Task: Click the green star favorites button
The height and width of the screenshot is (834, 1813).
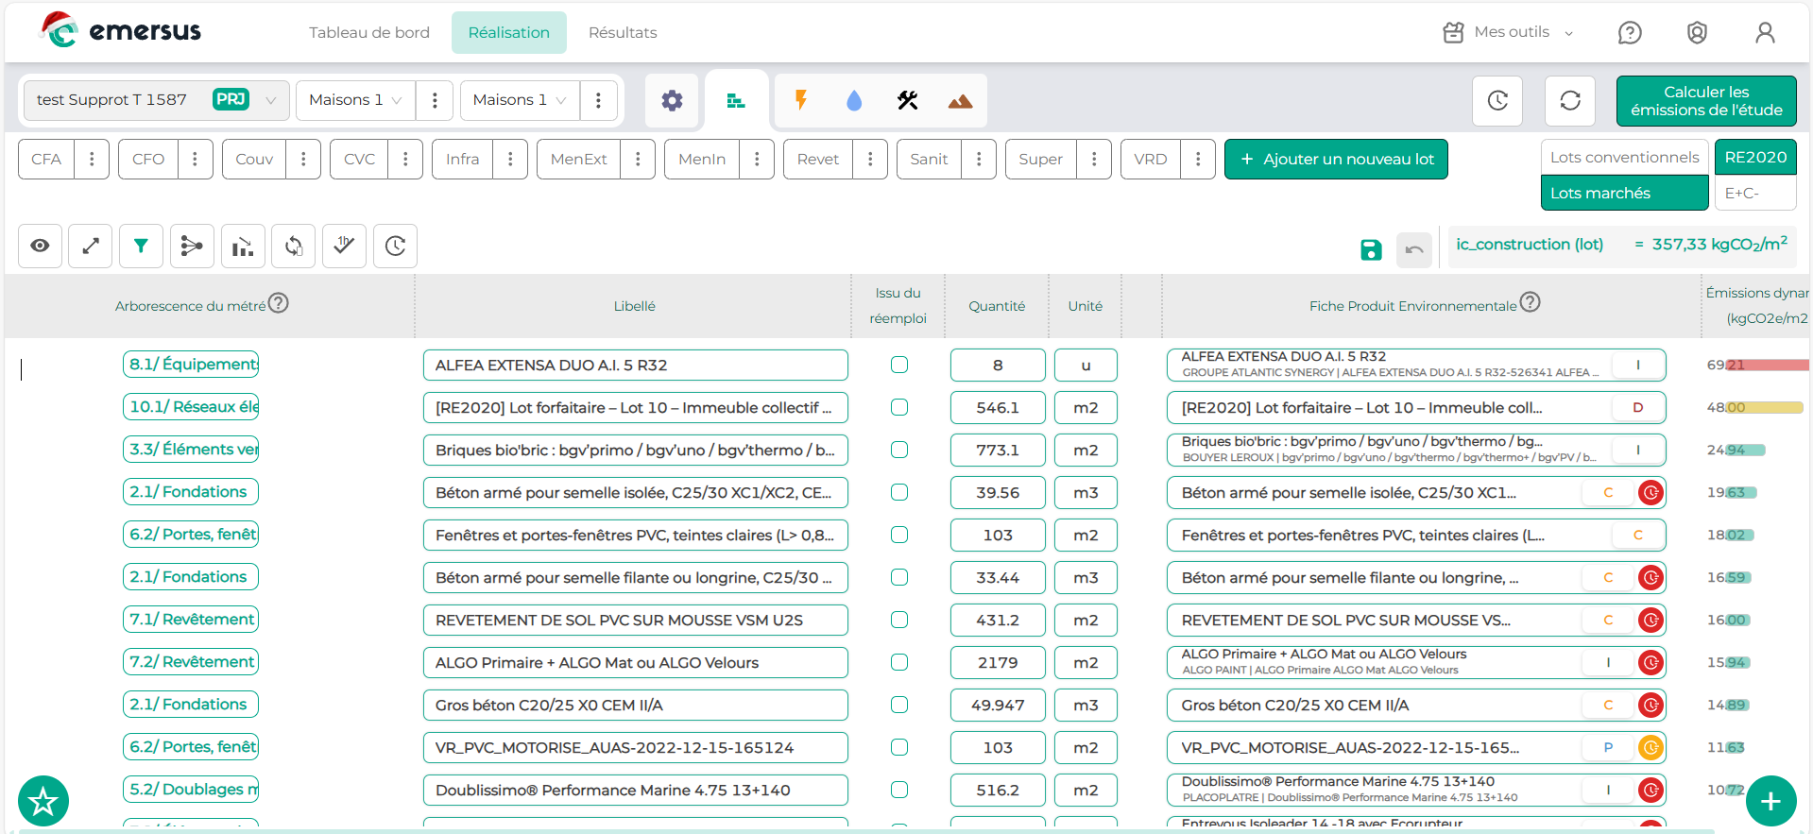Action: (43, 801)
